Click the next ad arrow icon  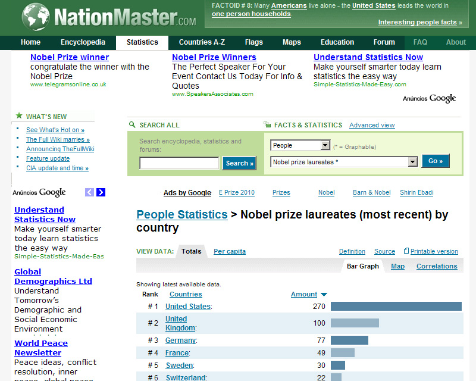101,192
